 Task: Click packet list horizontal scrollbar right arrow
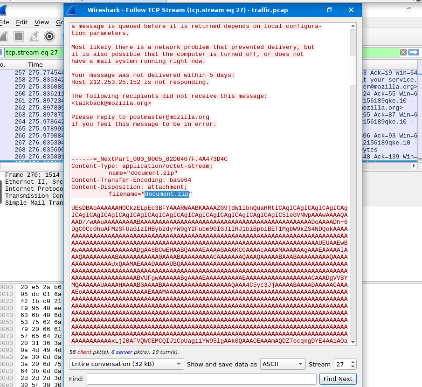click(x=414, y=166)
